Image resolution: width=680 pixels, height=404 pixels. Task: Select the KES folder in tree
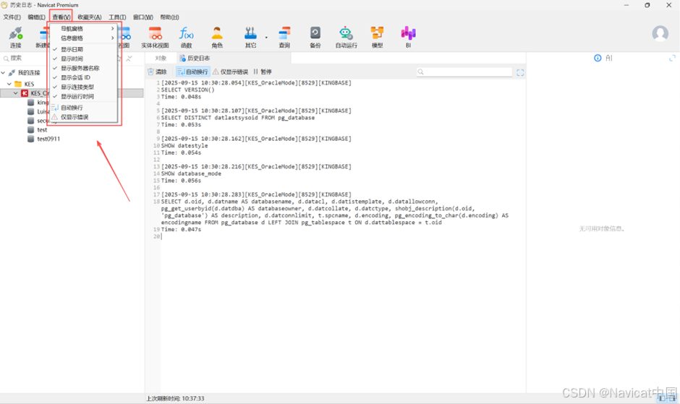tap(29, 84)
